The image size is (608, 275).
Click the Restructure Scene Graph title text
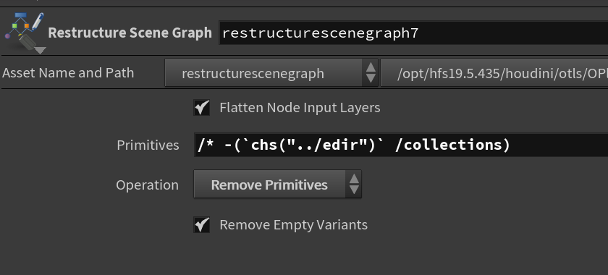click(x=130, y=33)
